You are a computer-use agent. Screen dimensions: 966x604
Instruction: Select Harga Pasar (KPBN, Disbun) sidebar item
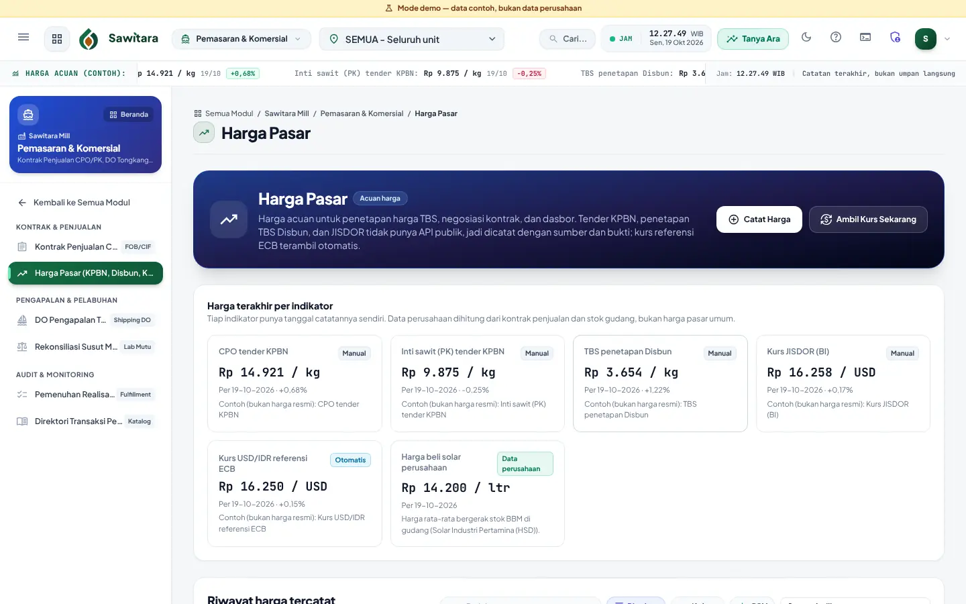point(86,273)
